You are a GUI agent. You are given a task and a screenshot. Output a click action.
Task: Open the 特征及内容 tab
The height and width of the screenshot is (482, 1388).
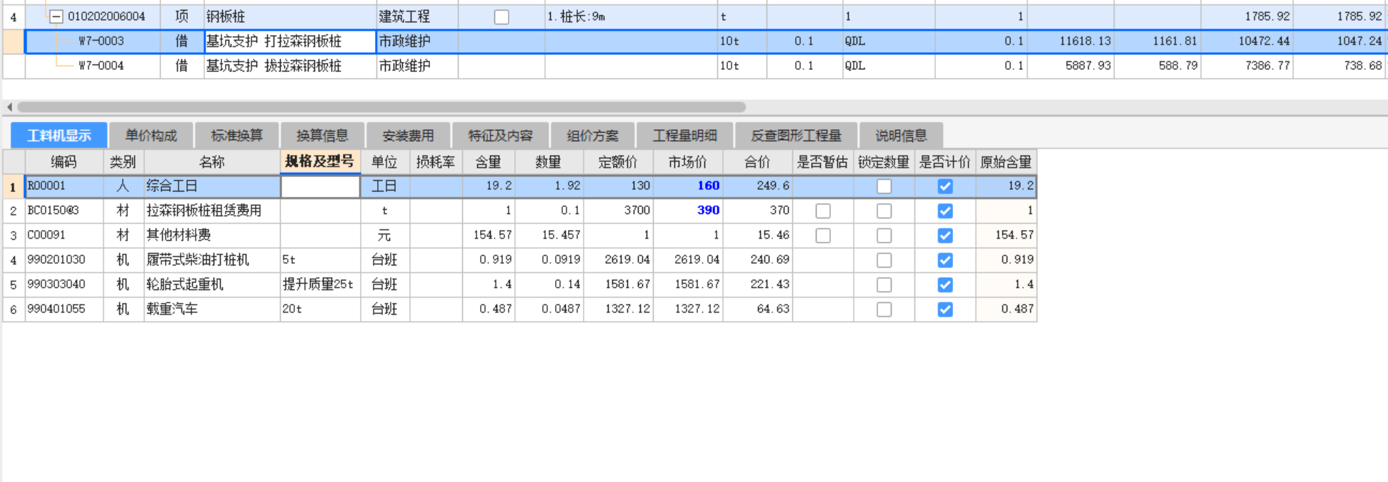click(x=500, y=136)
